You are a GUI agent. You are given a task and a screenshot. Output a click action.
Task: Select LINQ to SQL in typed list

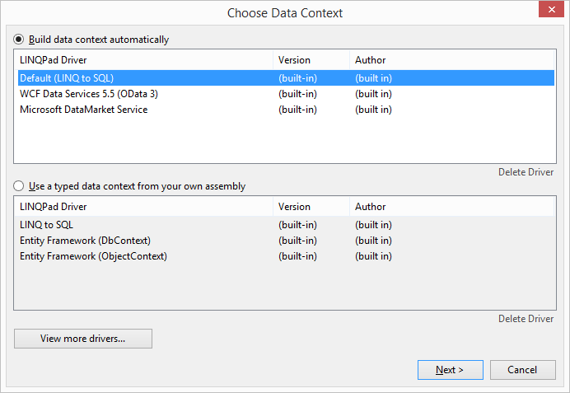tap(286, 225)
